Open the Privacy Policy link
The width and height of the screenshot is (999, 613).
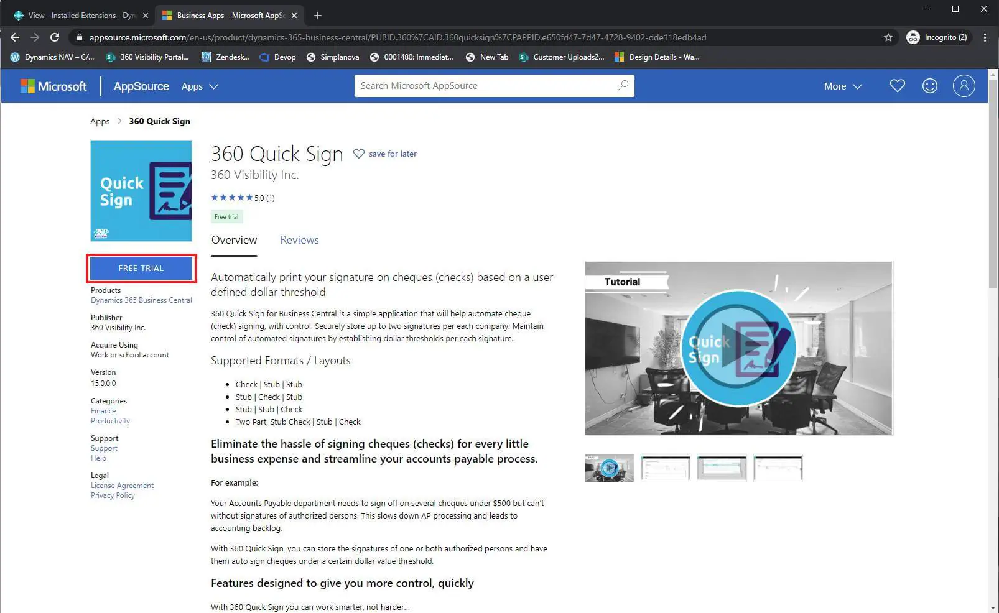pyautogui.click(x=113, y=495)
